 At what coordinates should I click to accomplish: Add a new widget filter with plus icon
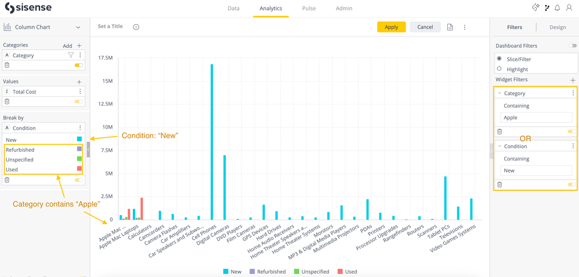(x=573, y=80)
